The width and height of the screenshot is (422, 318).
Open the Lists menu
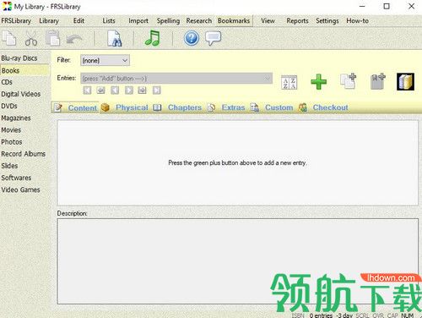(x=109, y=21)
